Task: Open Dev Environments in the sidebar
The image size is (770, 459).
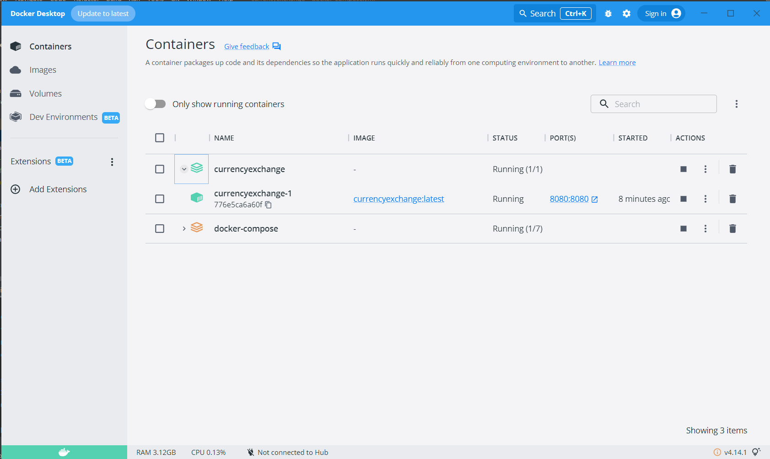Action: coord(64,117)
